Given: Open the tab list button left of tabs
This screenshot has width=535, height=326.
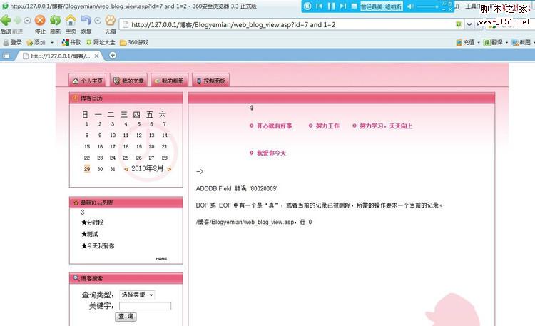Looking at the screenshot, I should (x=6, y=56).
